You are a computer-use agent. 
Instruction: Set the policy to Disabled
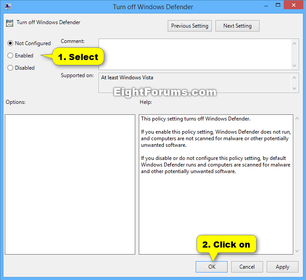point(11,68)
